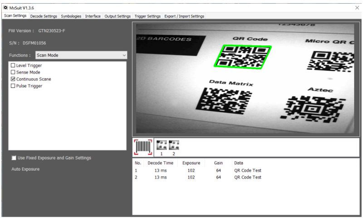Image resolution: width=363 pixels, height=218 pixels.
Task: Open captured image thumbnail 2
Action: pyautogui.click(x=174, y=145)
